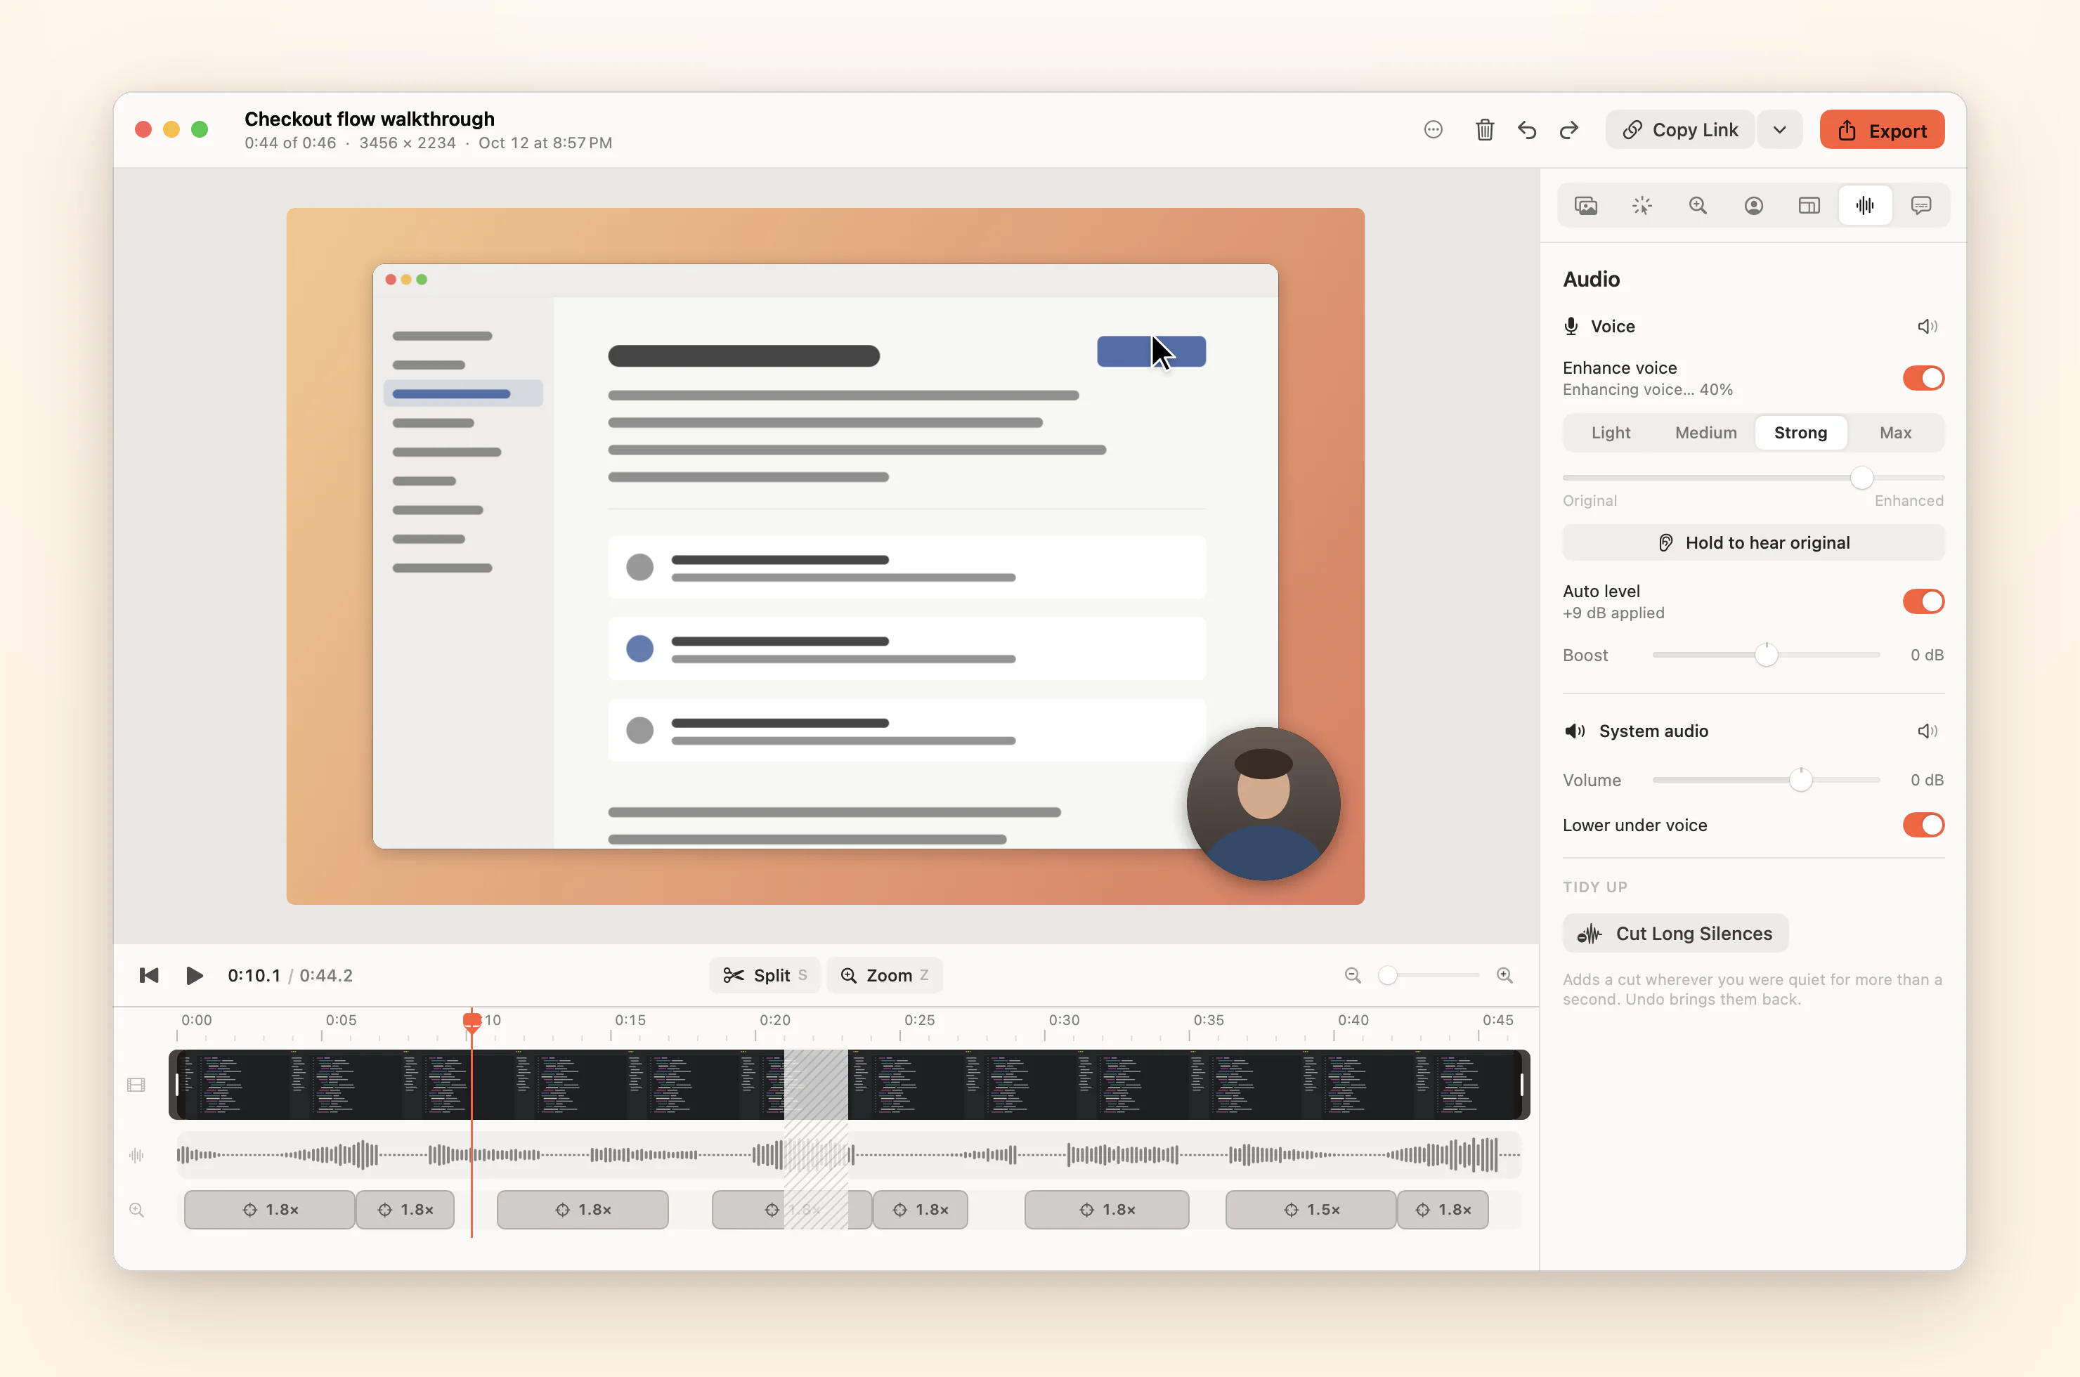
Task: Disable Lower under voice switch
Action: tap(1923, 825)
